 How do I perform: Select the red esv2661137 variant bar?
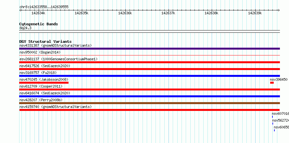click(149, 62)
